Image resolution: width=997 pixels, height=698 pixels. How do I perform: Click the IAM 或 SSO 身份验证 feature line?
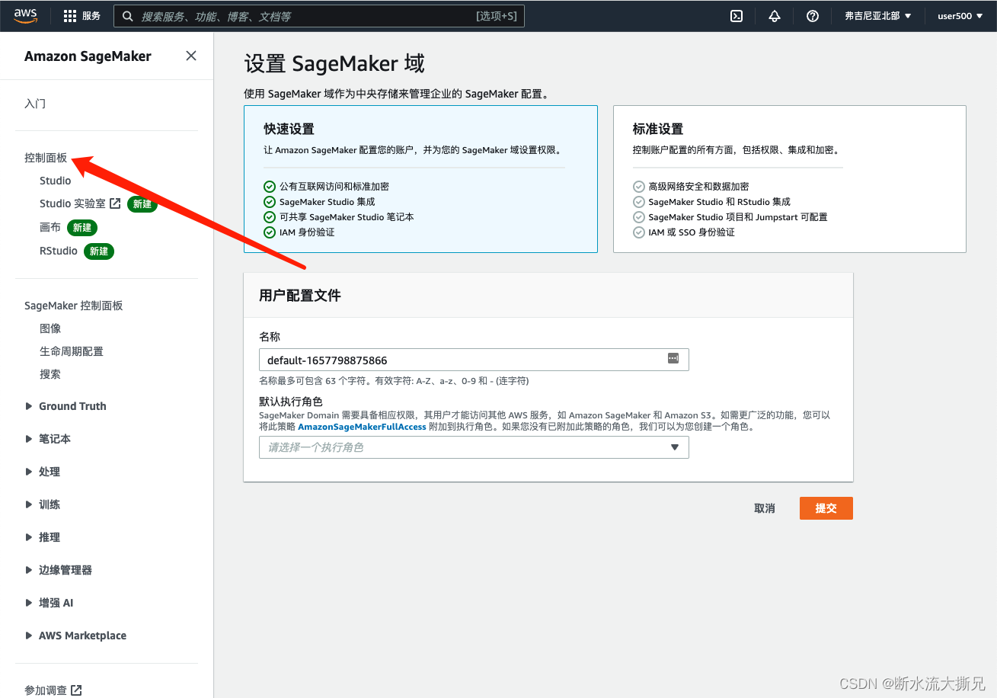[692, 232]
